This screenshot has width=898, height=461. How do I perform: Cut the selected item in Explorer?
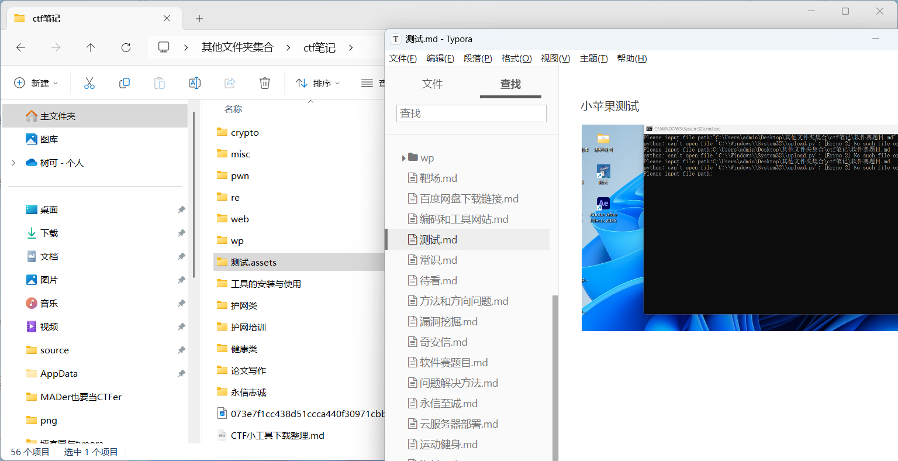pyautogui.click(x=89, y=83)
